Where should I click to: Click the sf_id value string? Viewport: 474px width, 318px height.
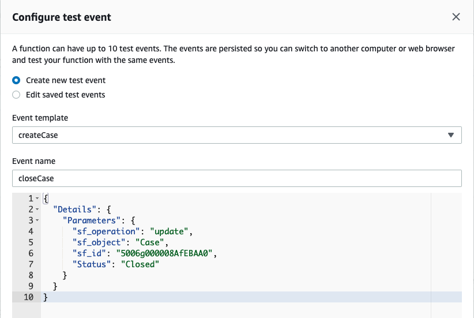164,253
